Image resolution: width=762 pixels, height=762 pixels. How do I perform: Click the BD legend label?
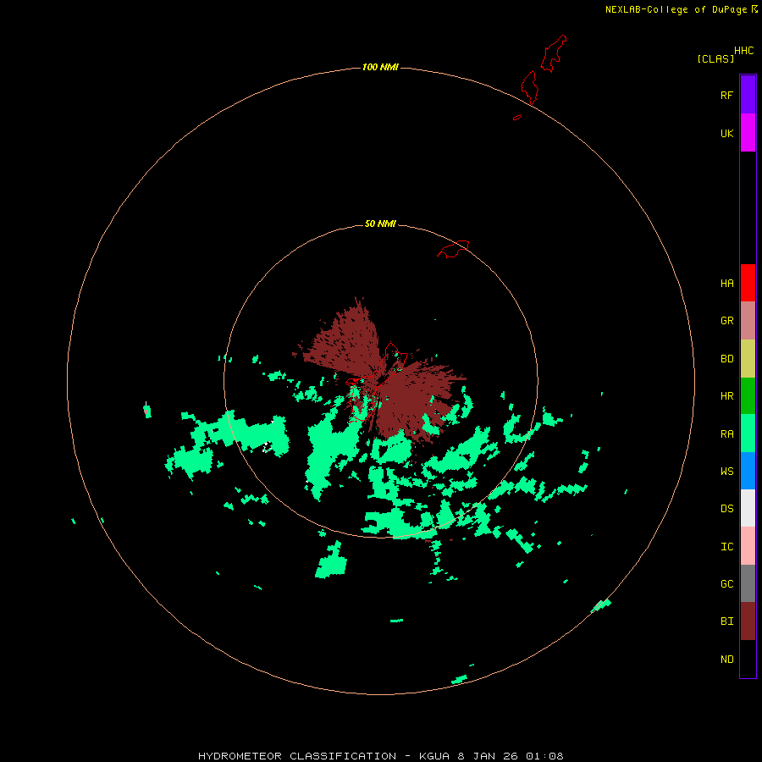tap(726, 359)
